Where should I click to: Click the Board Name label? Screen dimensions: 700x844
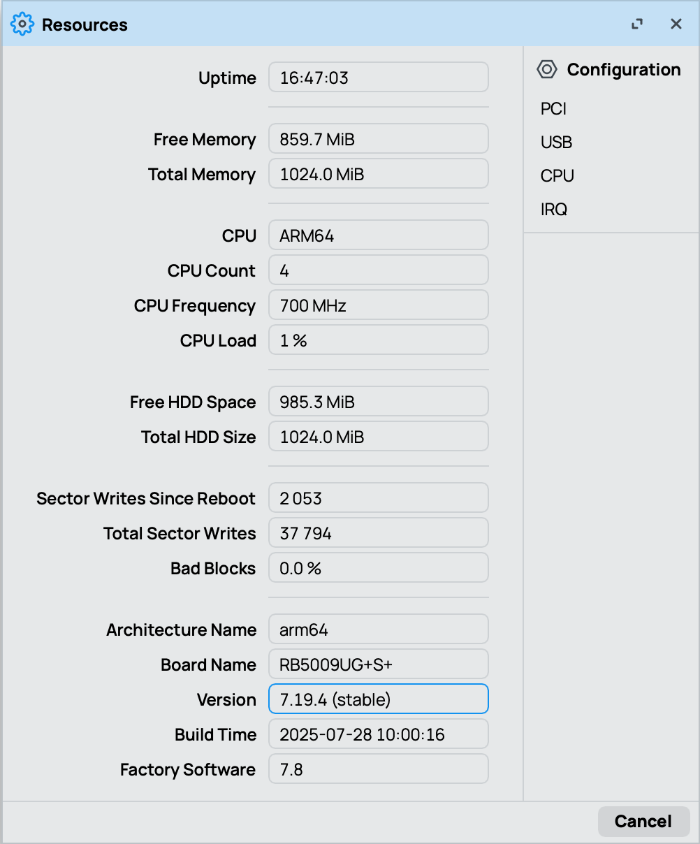click(208, 664)
